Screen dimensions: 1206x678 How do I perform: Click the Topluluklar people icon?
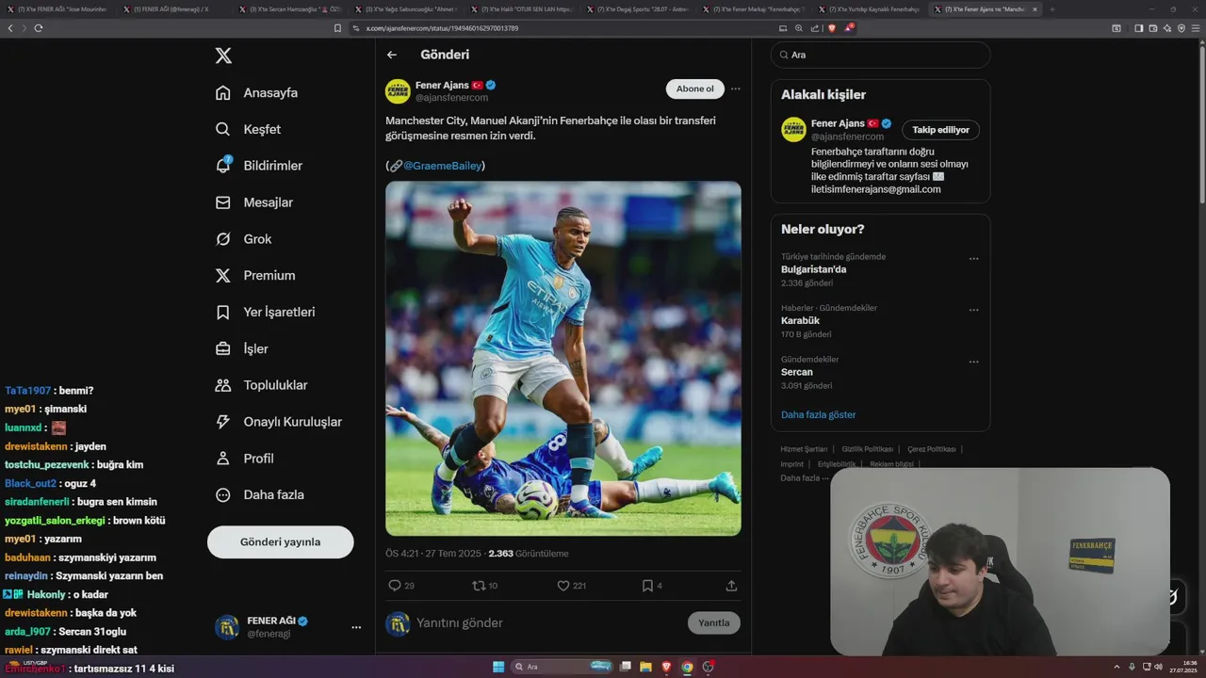point(223,385)
